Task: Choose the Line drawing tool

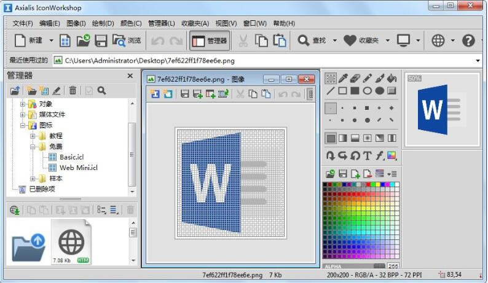Action: 330,91
